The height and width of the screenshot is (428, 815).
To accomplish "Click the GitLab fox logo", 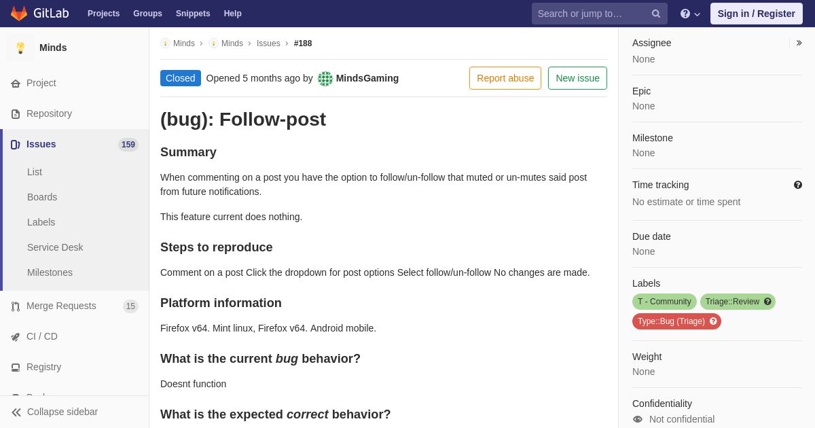I will click(x=19, y=14).
